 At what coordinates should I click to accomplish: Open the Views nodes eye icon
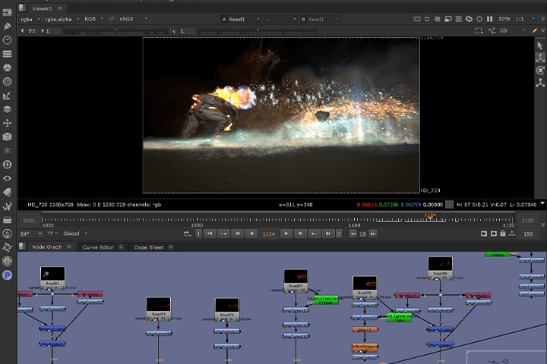point(7,178)
